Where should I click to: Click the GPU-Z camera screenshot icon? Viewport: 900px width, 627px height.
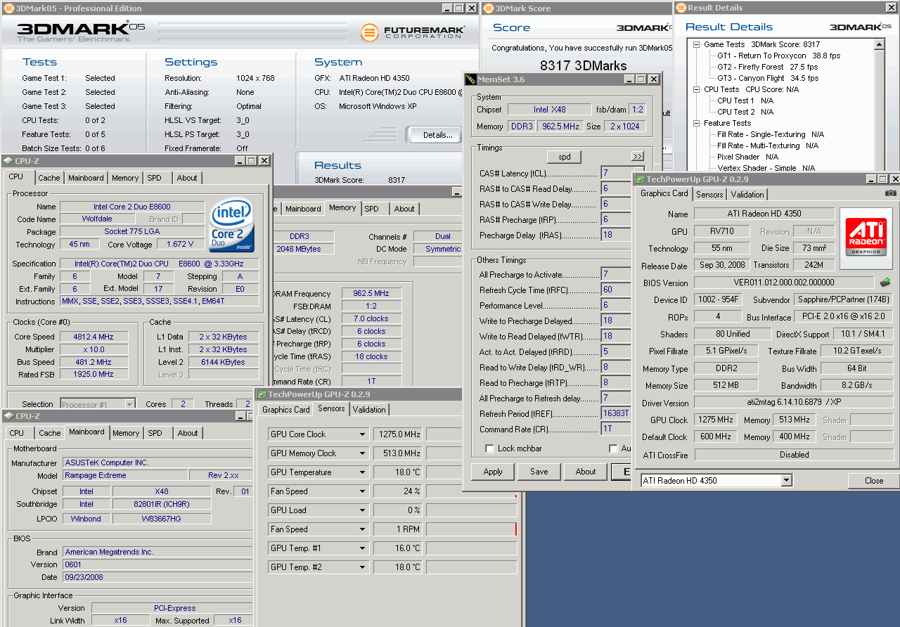coord(890,193)
